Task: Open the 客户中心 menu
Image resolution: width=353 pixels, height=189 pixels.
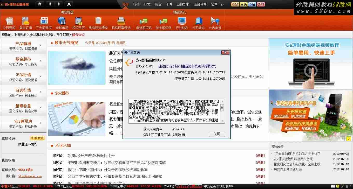Action: (x=217, y=4)
